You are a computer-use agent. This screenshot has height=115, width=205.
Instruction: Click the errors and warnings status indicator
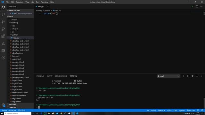pos(21,111)
